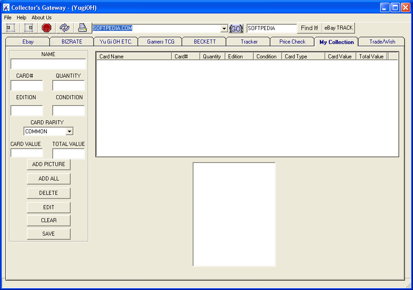Switch to the Tracker tab

[249, 42]
